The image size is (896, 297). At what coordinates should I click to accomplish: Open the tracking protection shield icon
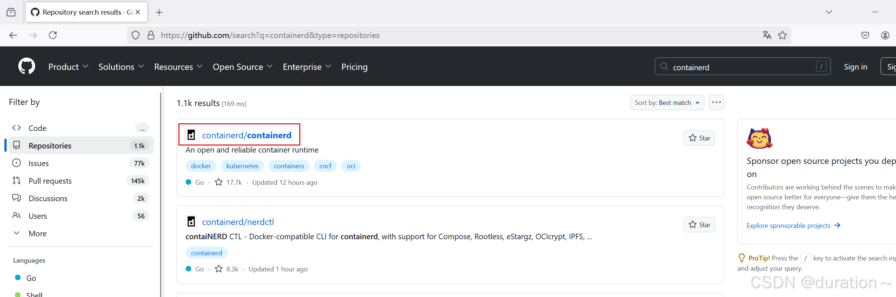tap(136, 35)
